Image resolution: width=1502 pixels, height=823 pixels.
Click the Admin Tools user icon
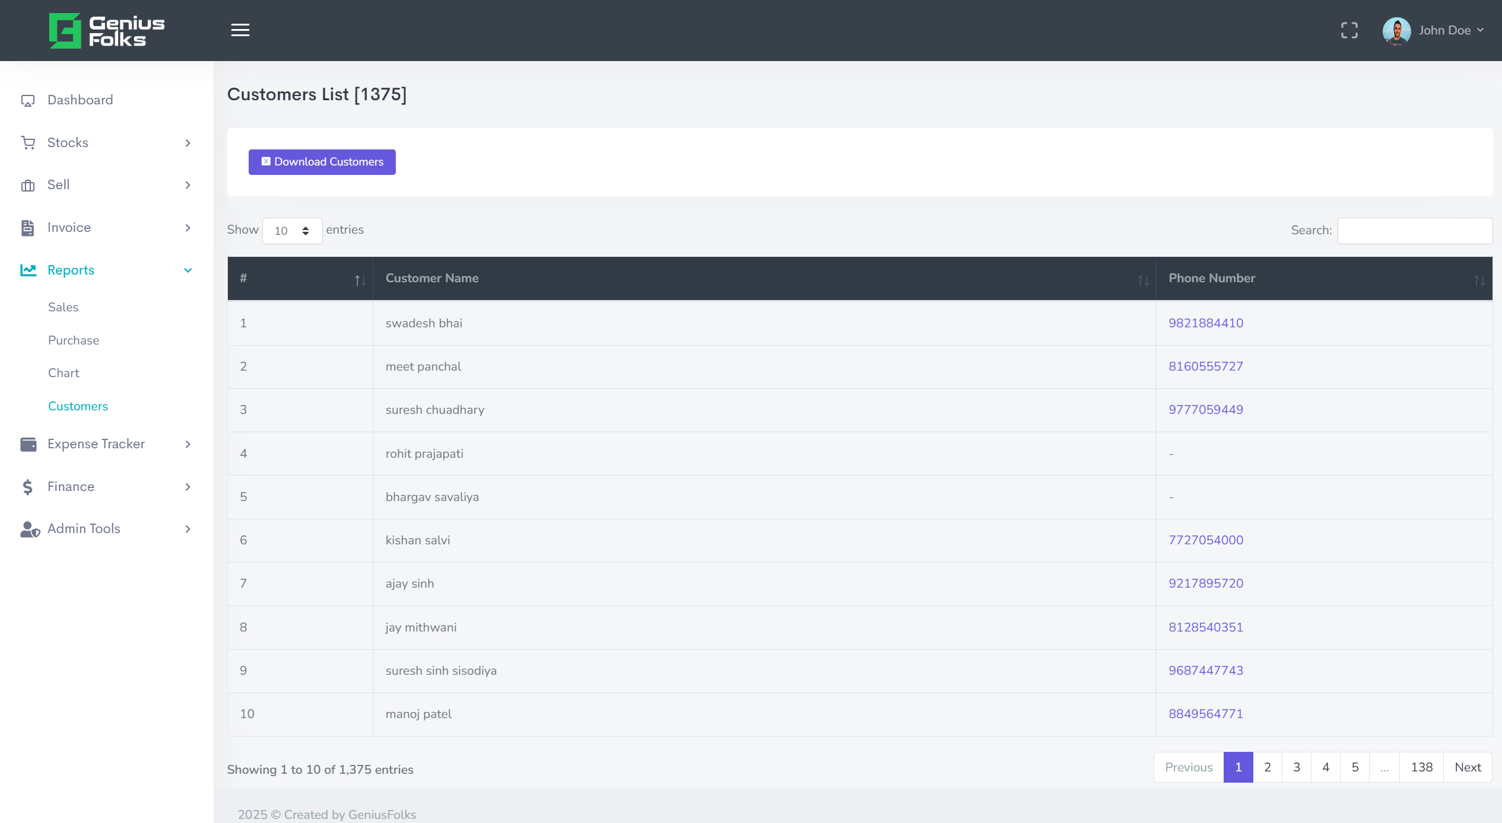28,529
